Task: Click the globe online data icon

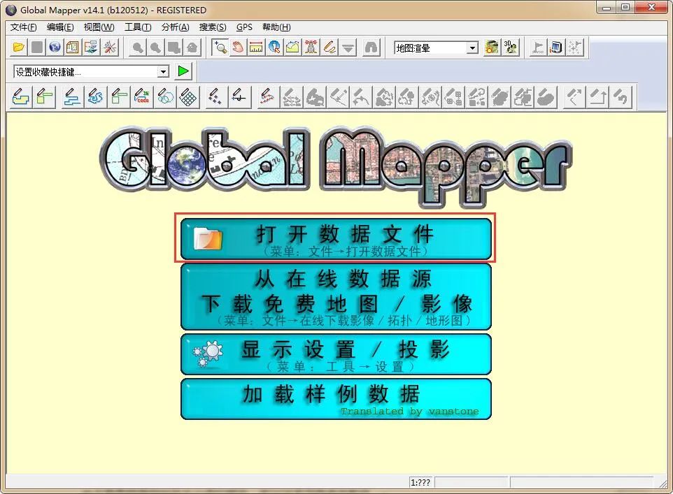Action: point(55,47)
